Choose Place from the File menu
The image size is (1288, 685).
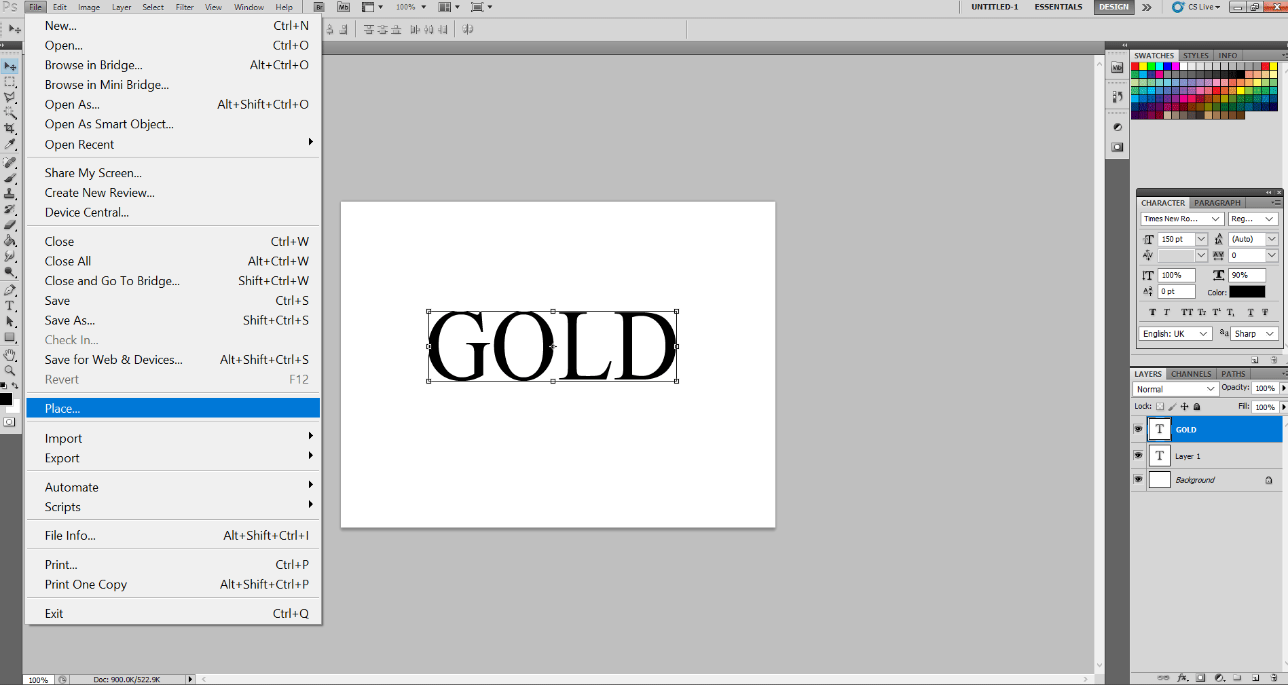coord(62,408)
